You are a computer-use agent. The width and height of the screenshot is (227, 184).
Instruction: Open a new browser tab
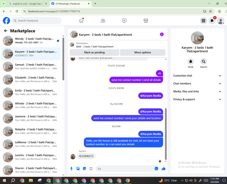point(95,4)
